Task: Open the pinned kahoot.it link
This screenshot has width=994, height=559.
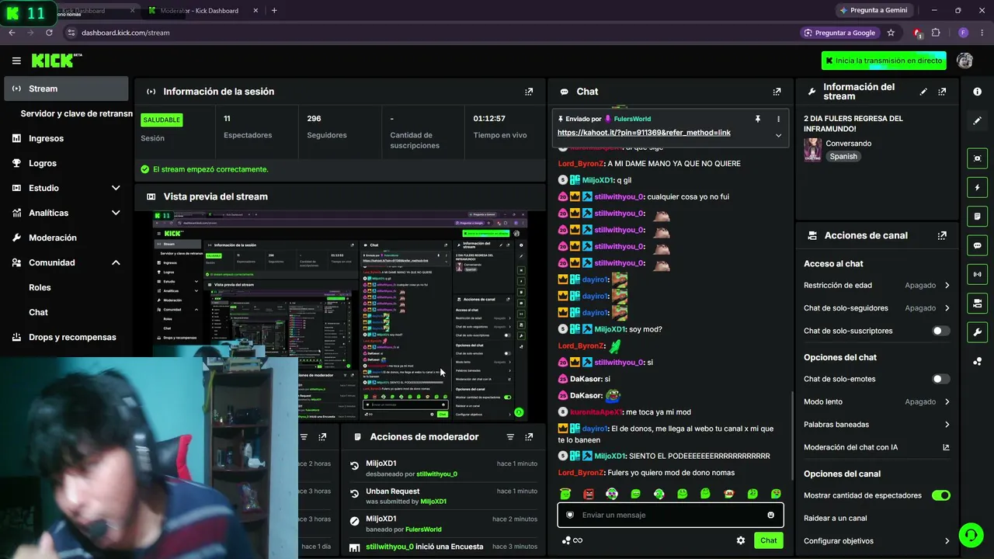Action: point(644,133)
